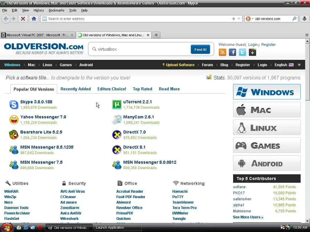310x232 pixels.
Task: Expand the chevron at end of navbar
Action: point(299,65)
